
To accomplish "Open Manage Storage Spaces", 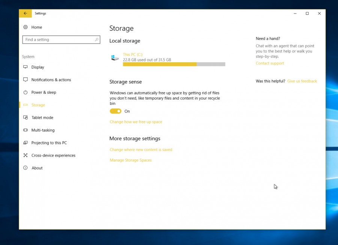I will click(x=130, y=160).
